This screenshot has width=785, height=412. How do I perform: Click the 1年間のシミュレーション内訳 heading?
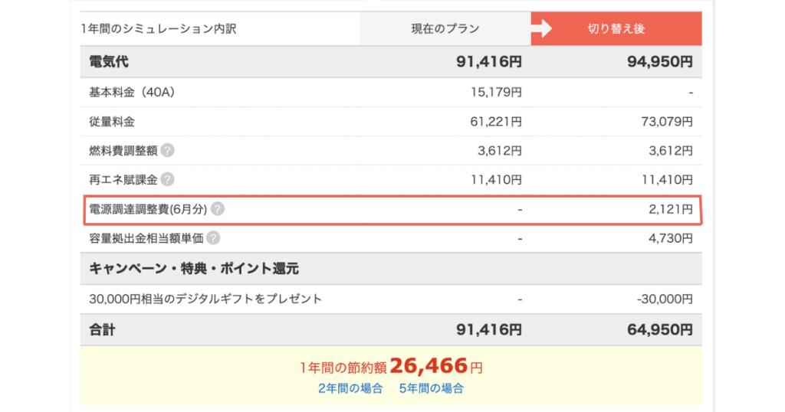coord(159,29)
